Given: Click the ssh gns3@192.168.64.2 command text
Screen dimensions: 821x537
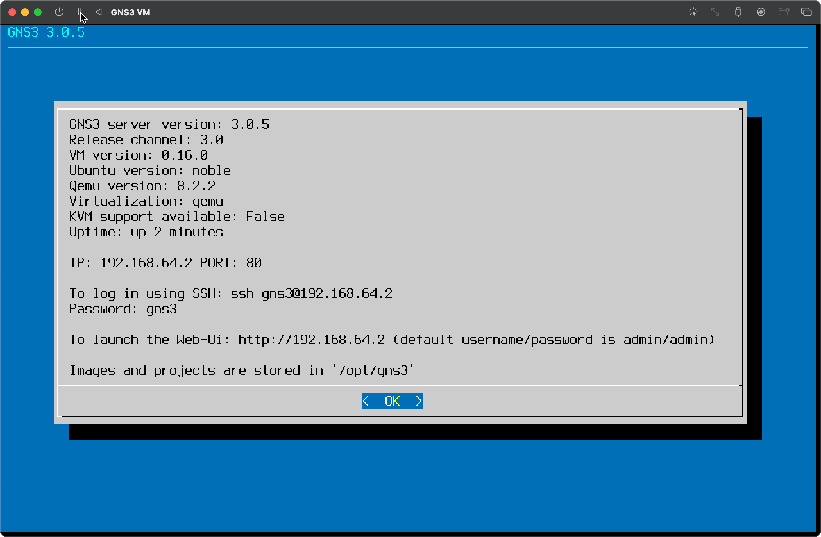Looking at the screenshot, I should pos(311,294).
